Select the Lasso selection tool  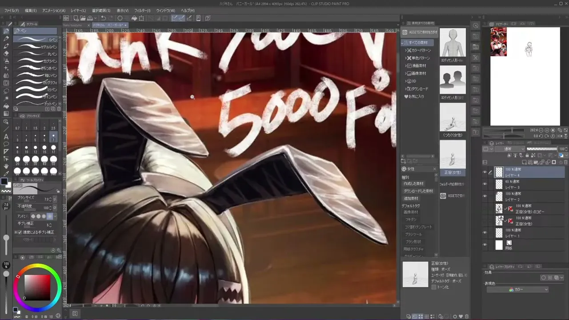click(6, 91)
